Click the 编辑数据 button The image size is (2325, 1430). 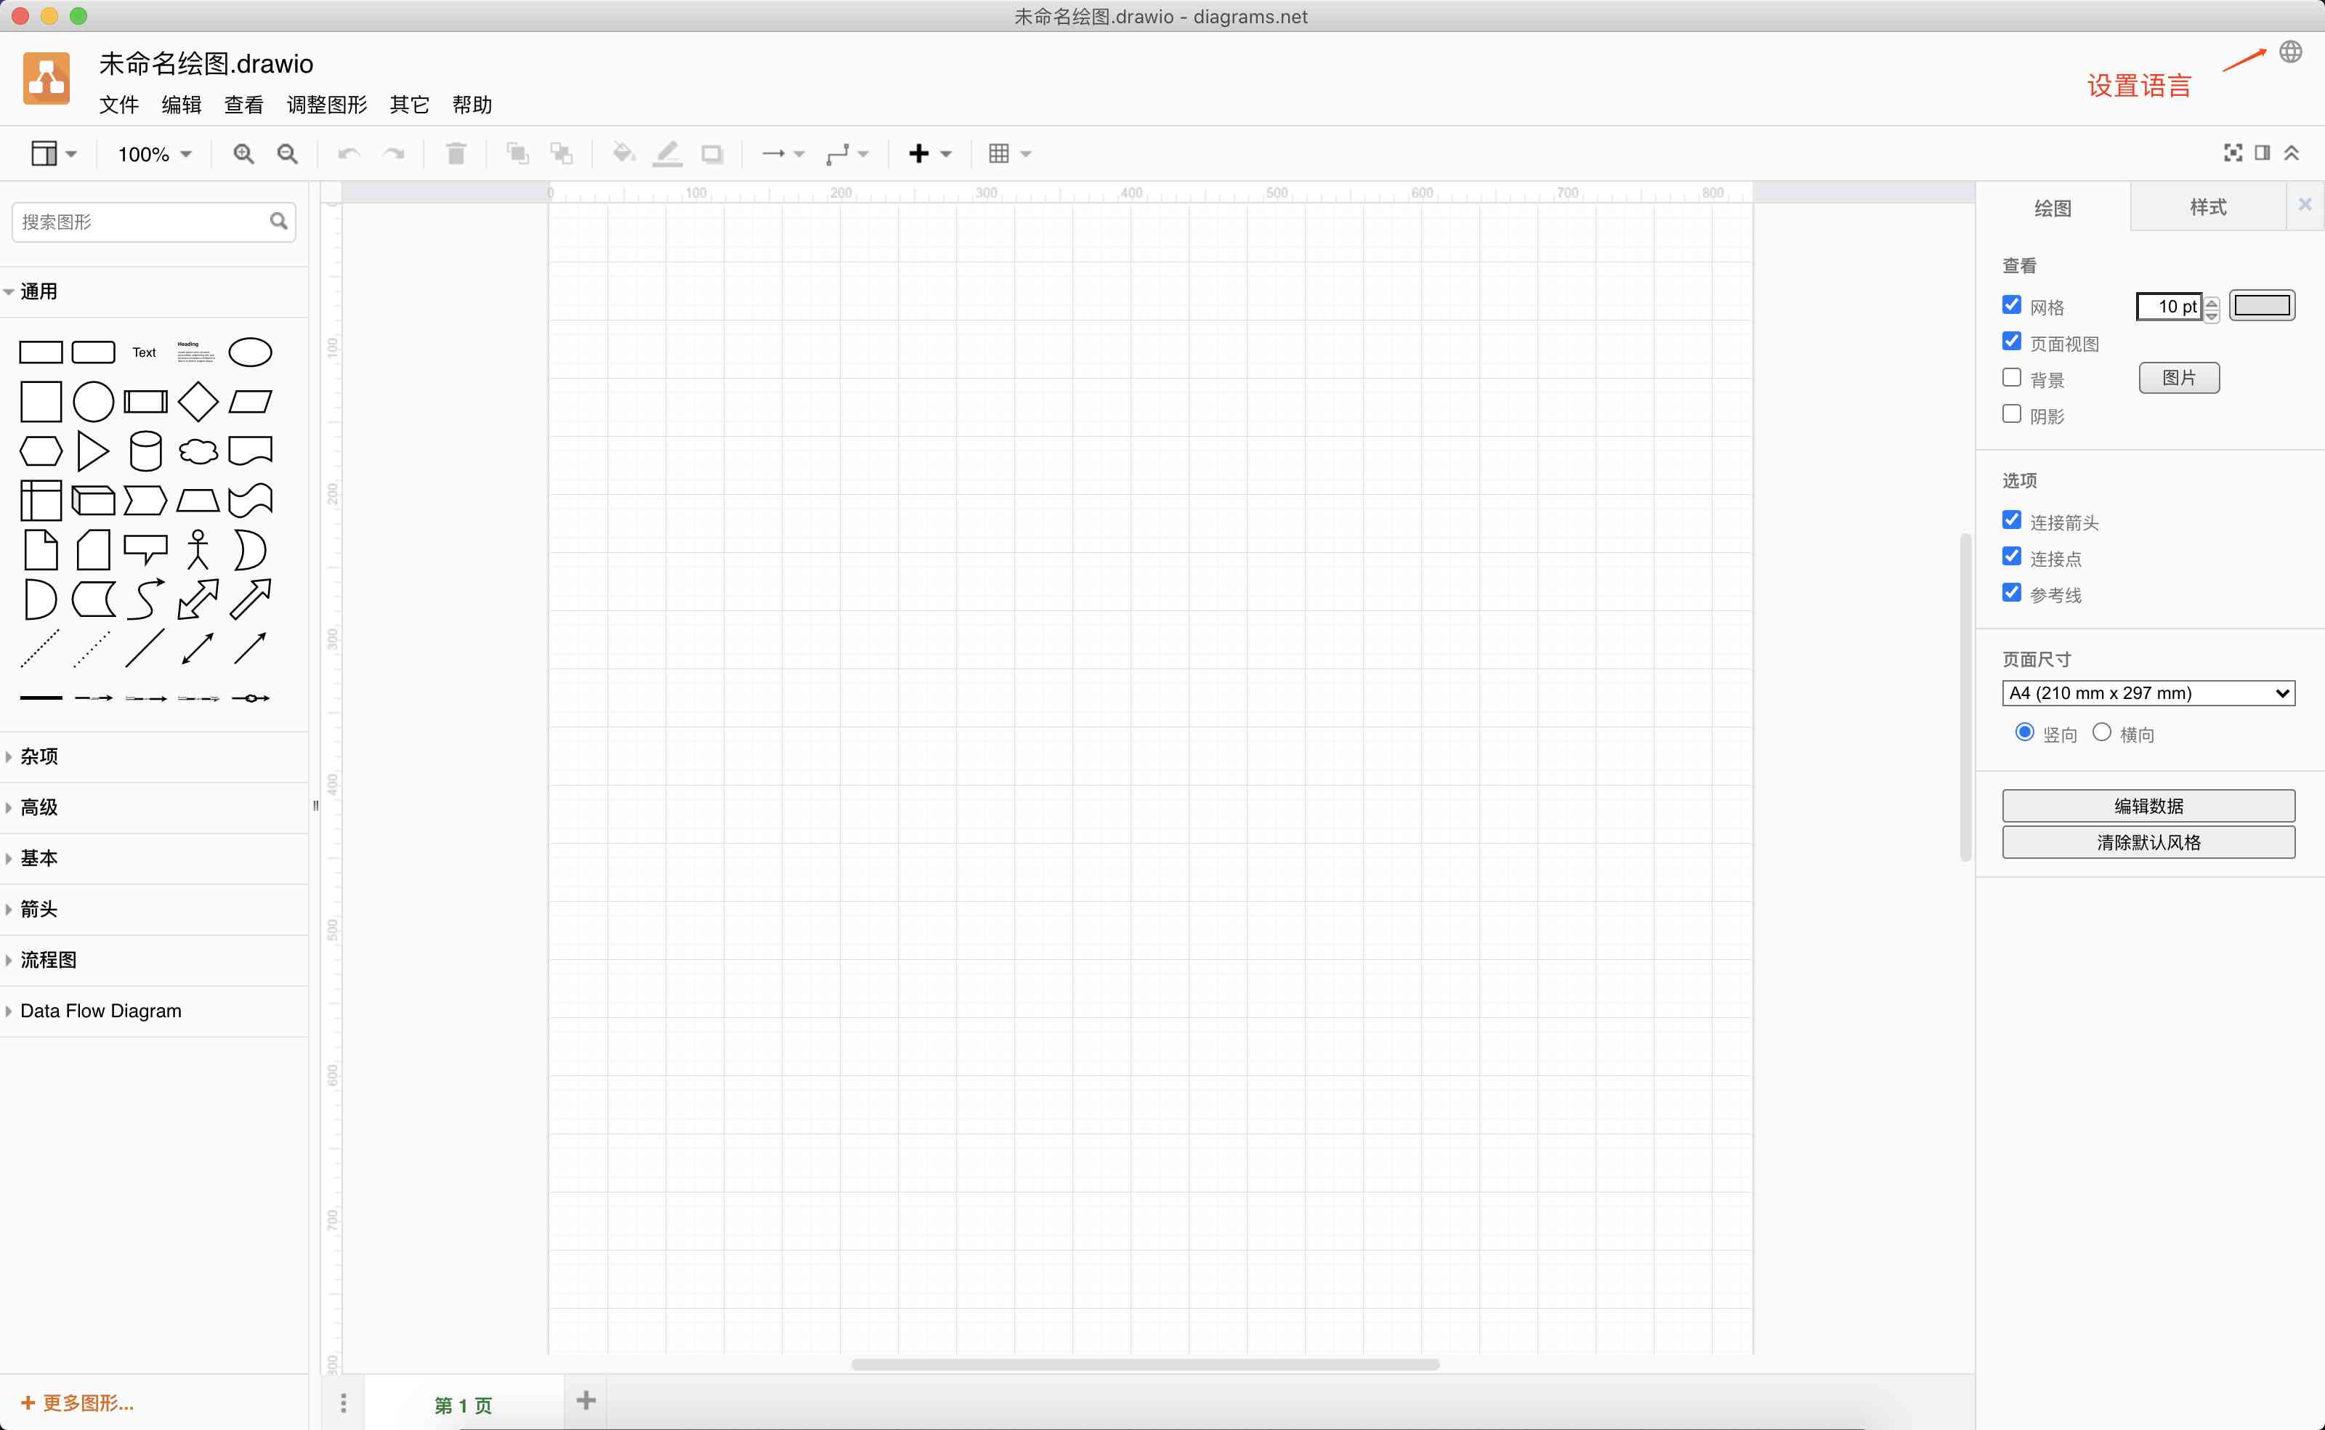[2149, 806]
